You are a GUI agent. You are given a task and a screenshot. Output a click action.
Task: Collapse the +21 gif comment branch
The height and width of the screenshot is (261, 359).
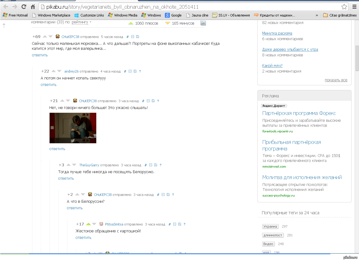[x=148, y=101]
